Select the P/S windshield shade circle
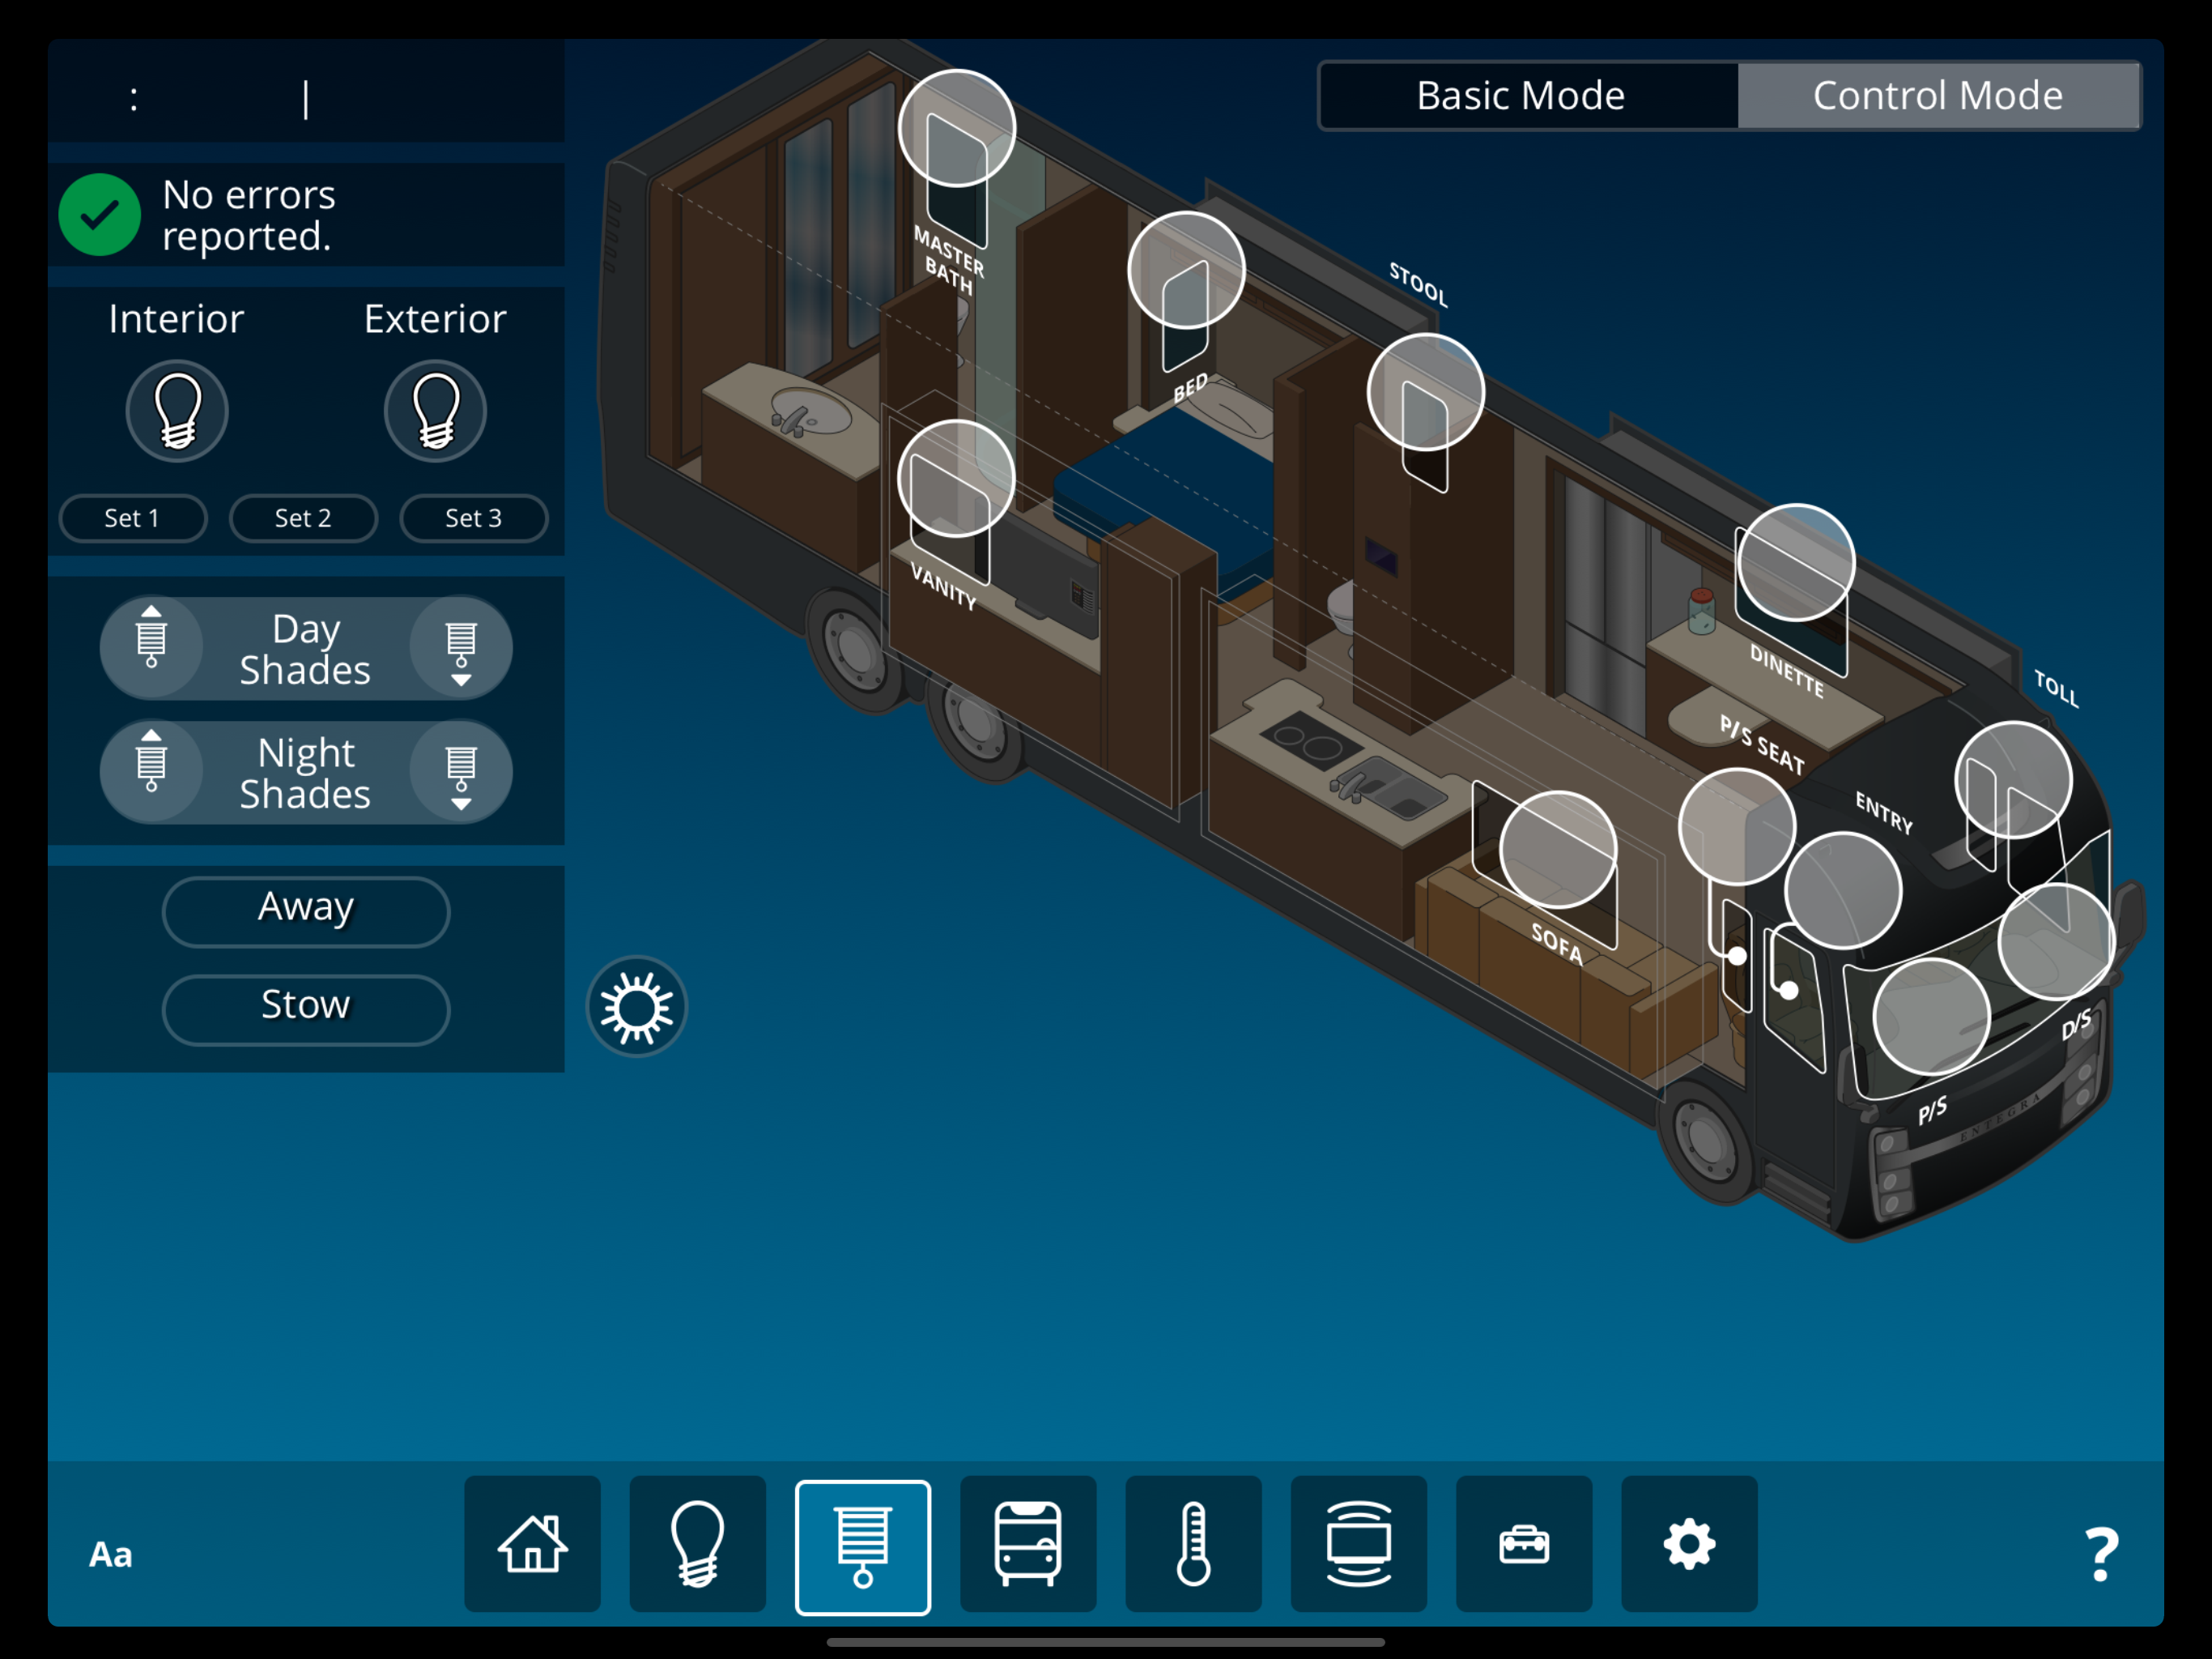Screen dimensions: 2212x1659 tap(1931, 1017)
